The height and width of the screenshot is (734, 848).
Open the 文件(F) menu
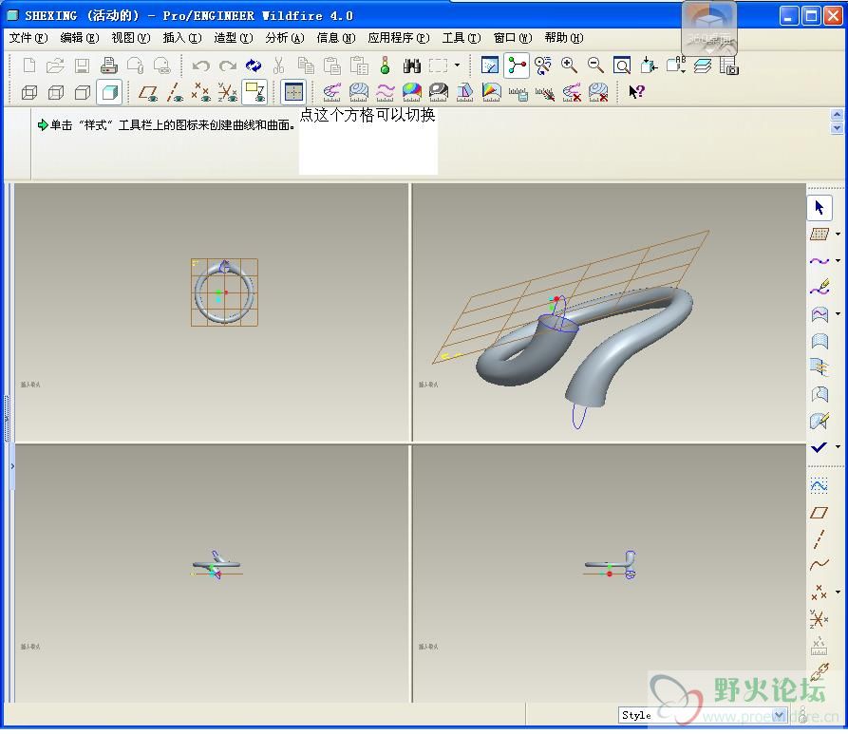(x=28, y=38)
